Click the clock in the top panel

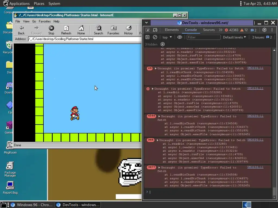pyautogui.click(x=260, y=4)
